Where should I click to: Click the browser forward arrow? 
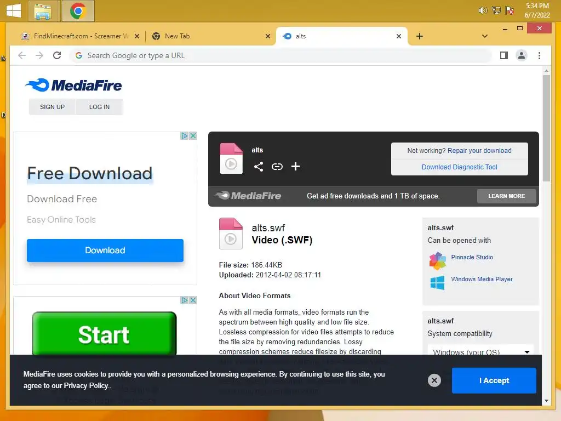tap(39, 55)
